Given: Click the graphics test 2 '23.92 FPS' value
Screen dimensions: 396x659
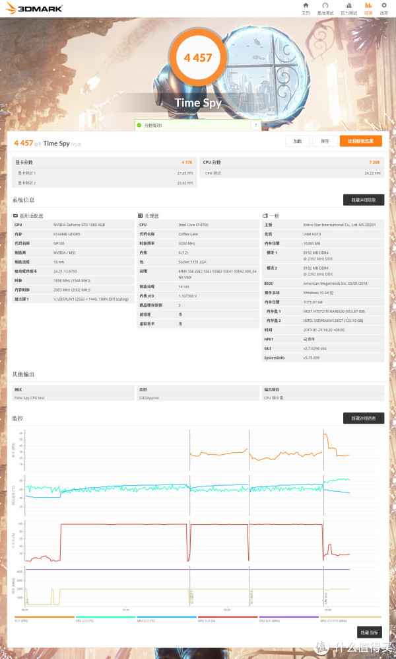Looking at the screenshot, I should pos(185,183).
